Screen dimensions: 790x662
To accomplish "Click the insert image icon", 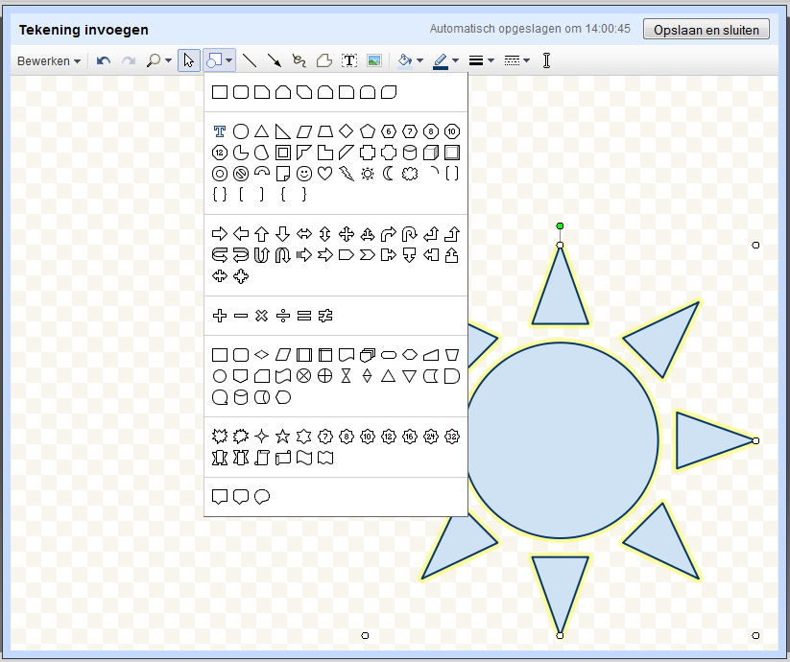I will coord(374,60).
